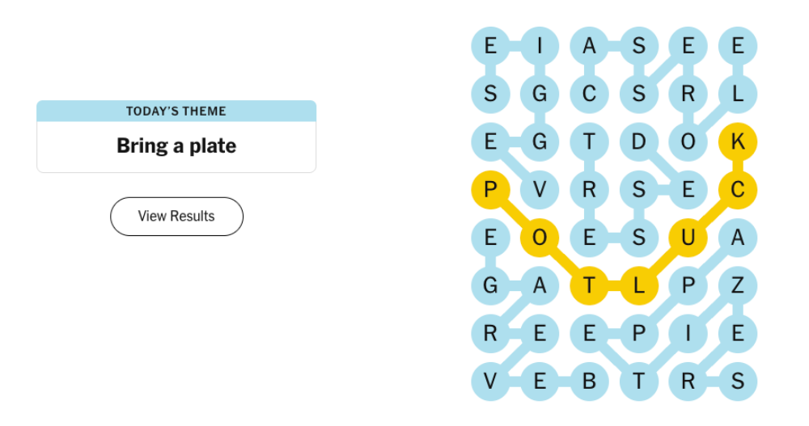The width and height of the screenshot is (809, 426).
Task: Select the yellow letter L tile
Action: pos(638,285)
